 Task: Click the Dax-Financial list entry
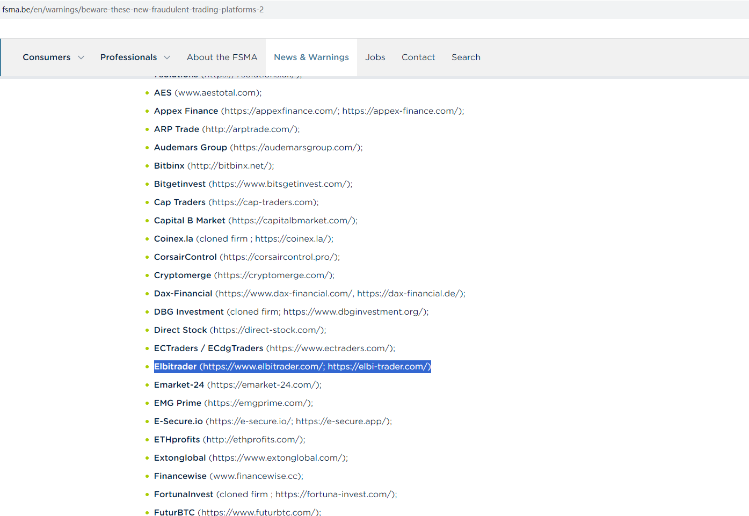click(309, 294)
